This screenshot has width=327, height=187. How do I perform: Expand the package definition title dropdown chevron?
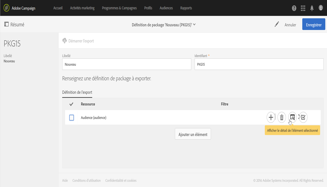pos(194,24)
